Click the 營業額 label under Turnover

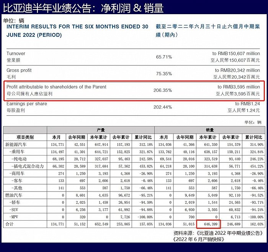13,60
